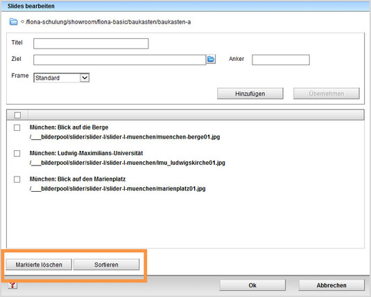Image resolution: width=371 pixels, height=297 pixels.
Task: Check the 'Blick auf die Berge' slide checkbox
Action: 17,127
